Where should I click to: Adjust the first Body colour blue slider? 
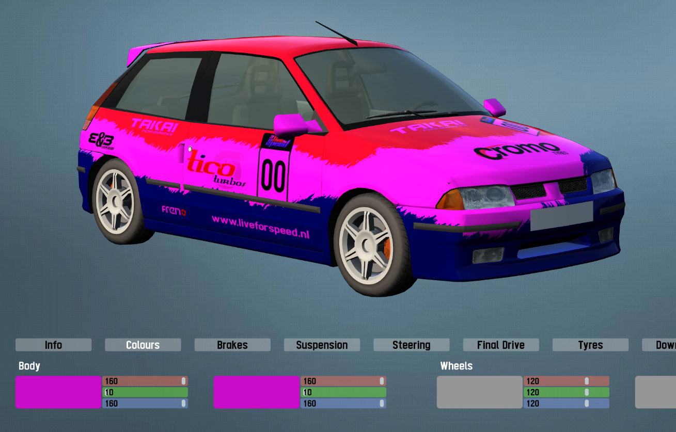(145, 404)
